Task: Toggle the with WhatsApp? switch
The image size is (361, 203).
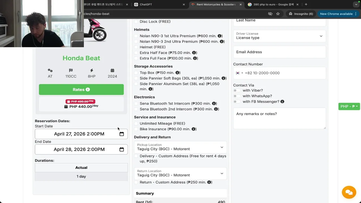Action: point(237,96)
